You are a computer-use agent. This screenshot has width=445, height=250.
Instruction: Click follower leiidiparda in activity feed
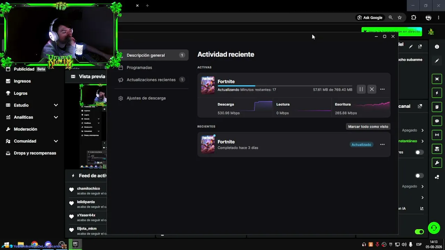pyautogui.click(x=86, y=202)
